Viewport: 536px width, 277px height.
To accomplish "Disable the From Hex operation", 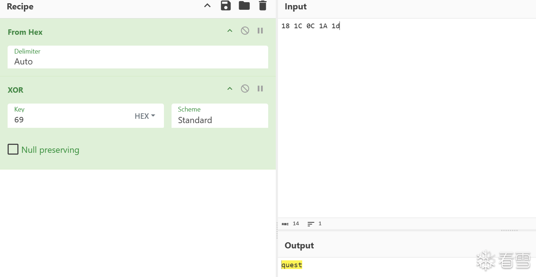I will (245, 31).
